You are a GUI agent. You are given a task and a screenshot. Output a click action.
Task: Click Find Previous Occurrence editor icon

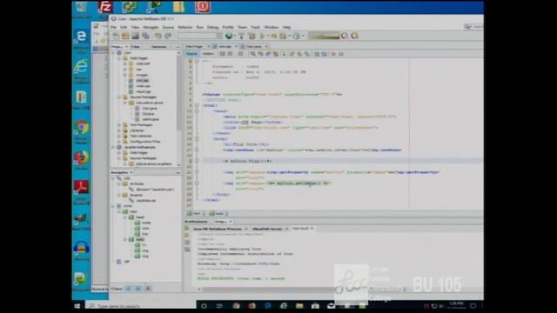tap(260, 54)
